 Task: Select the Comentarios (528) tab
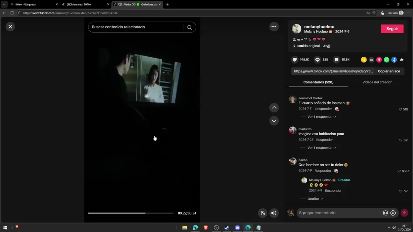coord(318,82)
